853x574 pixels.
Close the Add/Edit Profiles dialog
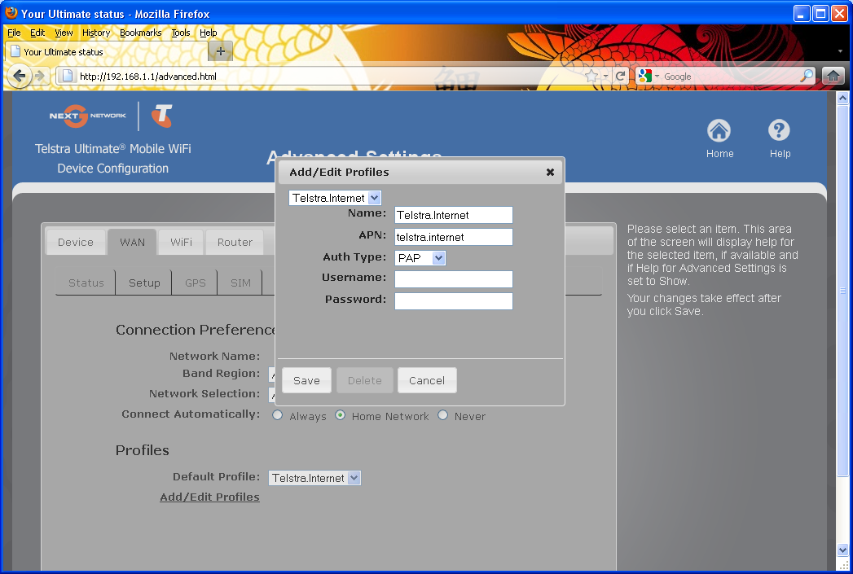pos(550,173)
